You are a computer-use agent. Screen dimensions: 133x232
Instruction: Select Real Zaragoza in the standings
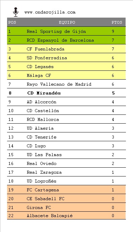click(x=44, y=172)
